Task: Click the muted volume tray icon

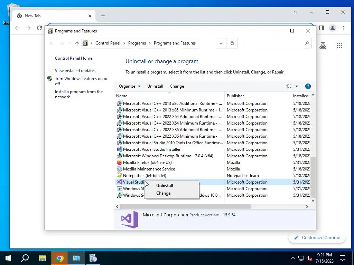Action: pos(309,258)
